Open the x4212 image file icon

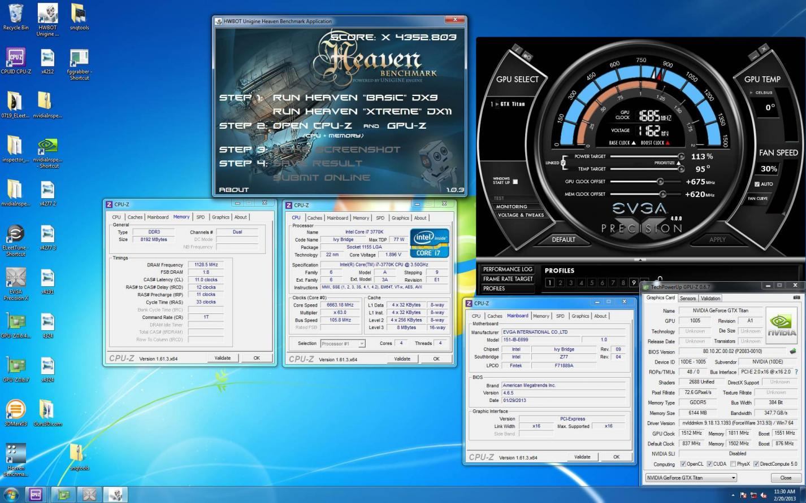(x=47, y=61)
